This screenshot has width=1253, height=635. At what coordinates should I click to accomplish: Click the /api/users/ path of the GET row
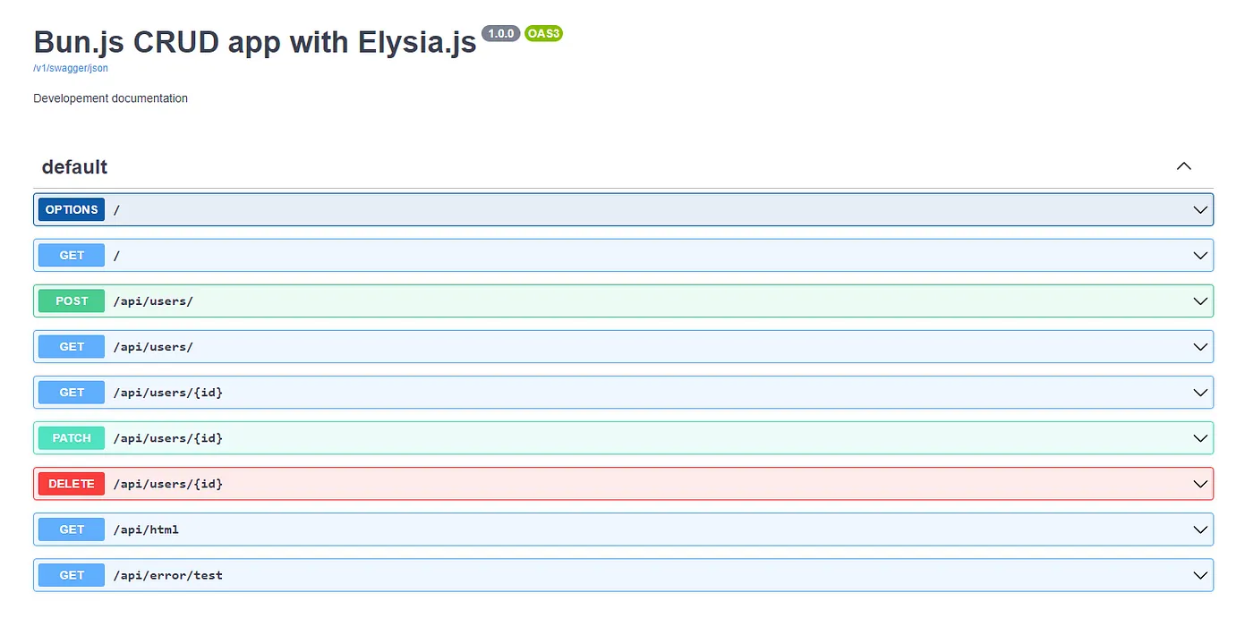pos(153,347)
